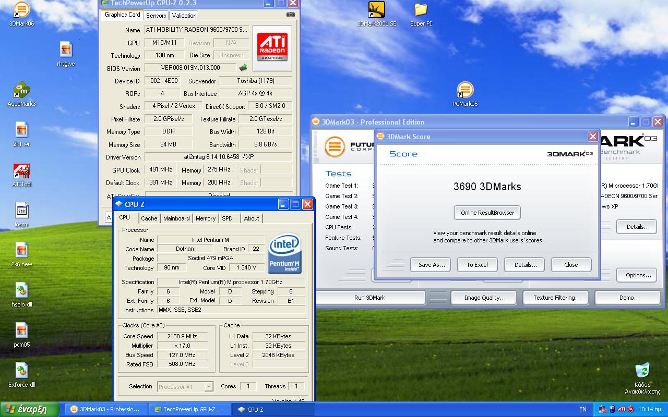The height and width of the screenshot is (417, 668).
Task: Close the 3DMark Score dialog with X
Action: tap(593, 137)
